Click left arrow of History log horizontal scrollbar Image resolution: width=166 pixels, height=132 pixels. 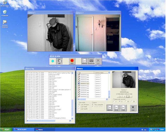28,121
